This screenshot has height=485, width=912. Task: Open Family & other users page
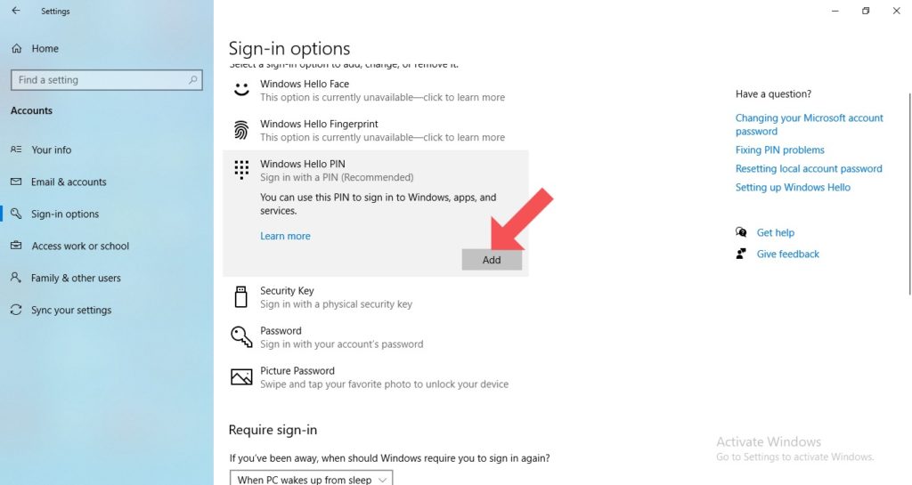click(x=76, y=278)
